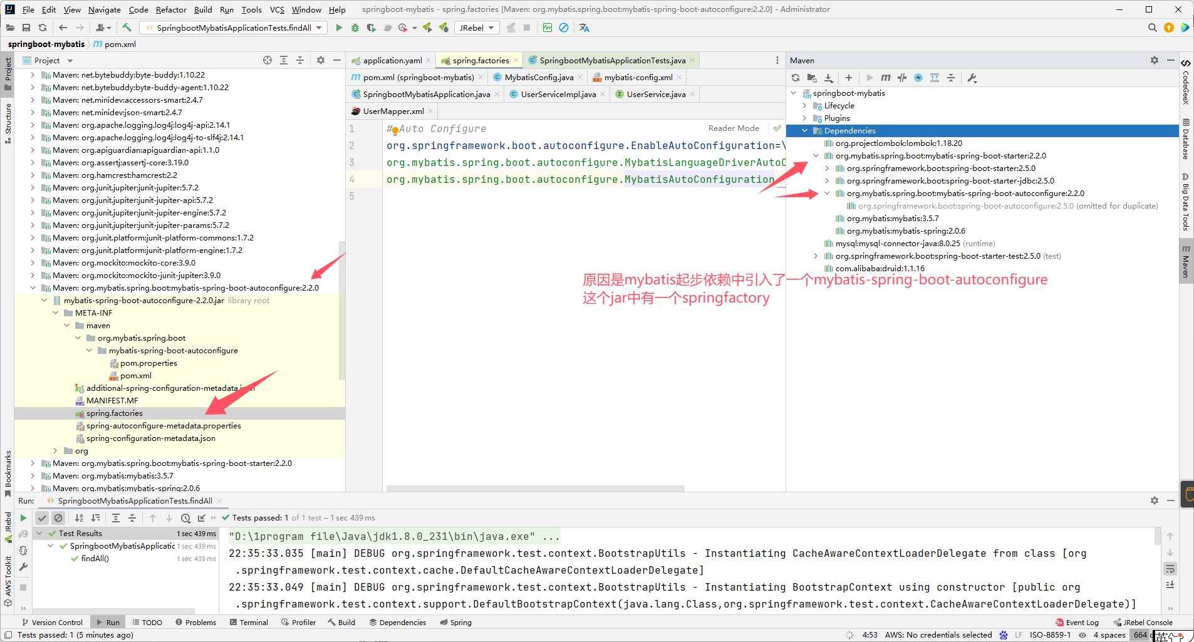Viewport: 1194px width, 642px height.
Task: Open Project panel gear options
Action: coord(321,60)
